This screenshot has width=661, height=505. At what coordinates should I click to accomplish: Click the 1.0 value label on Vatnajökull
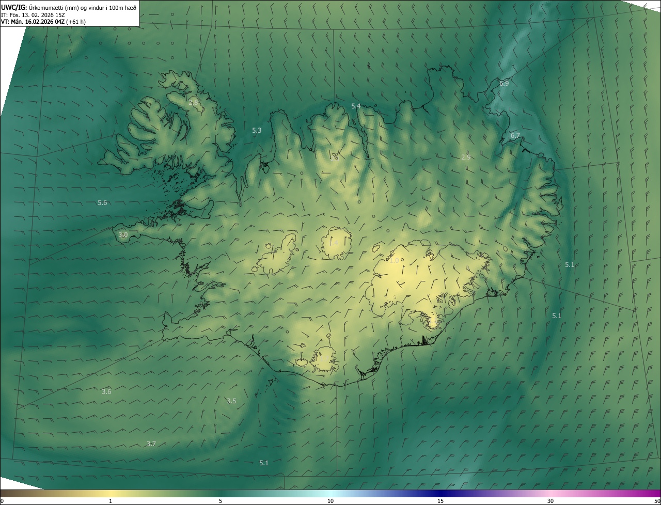point(394,261)
